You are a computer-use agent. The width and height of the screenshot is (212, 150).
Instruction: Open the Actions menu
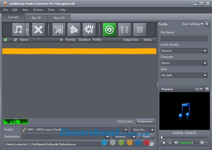[x=38, y=10]
